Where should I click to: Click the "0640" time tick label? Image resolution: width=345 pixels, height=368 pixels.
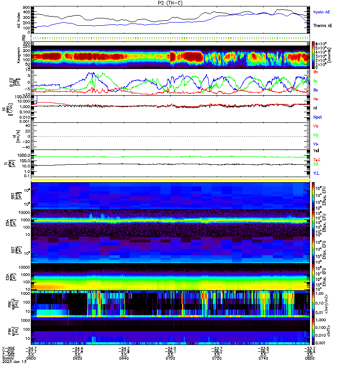click(124, 358)
